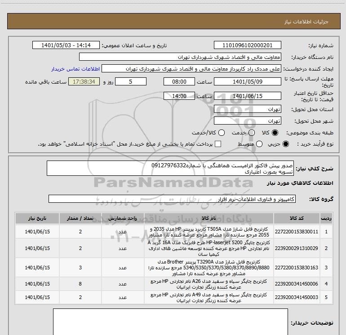This screenshot has height=335, width=346.
Task: Click the need date in row 1
Action: tap(37, 232)
